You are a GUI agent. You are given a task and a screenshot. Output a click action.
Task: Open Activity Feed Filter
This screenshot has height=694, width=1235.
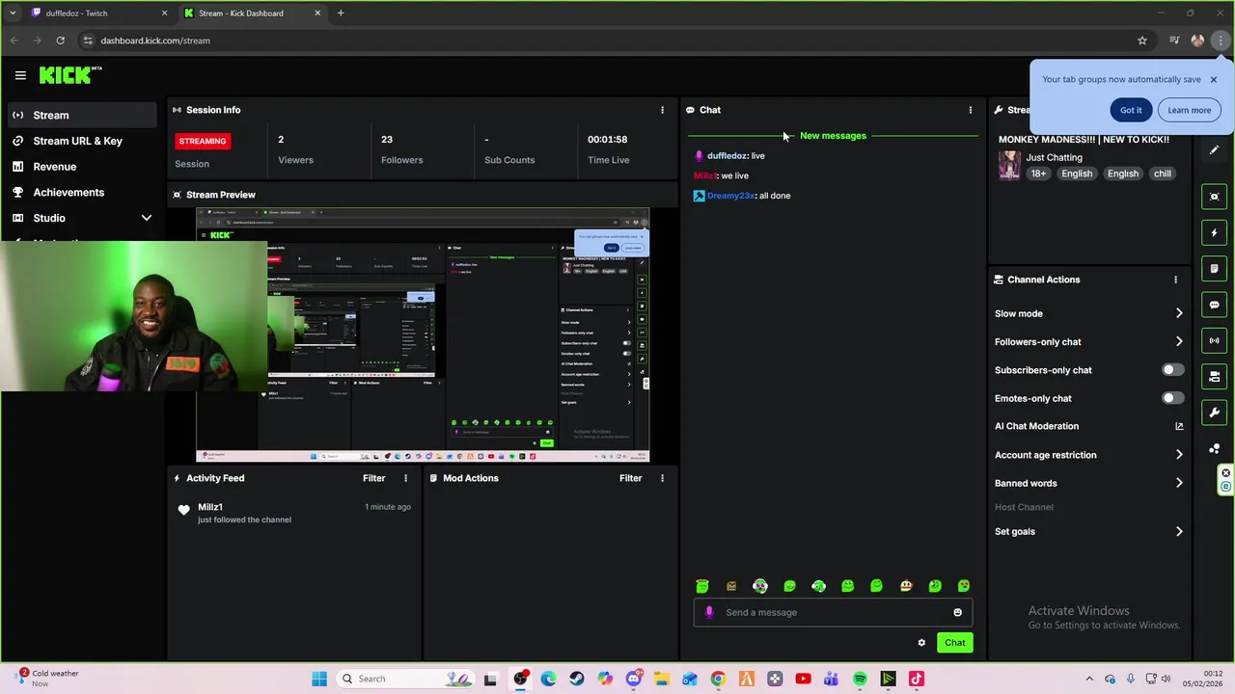pyautogui.click(x=373, y=478)
